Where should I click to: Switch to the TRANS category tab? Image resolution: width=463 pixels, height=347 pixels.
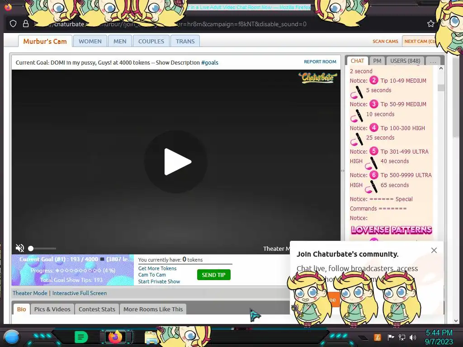[185, 41]
